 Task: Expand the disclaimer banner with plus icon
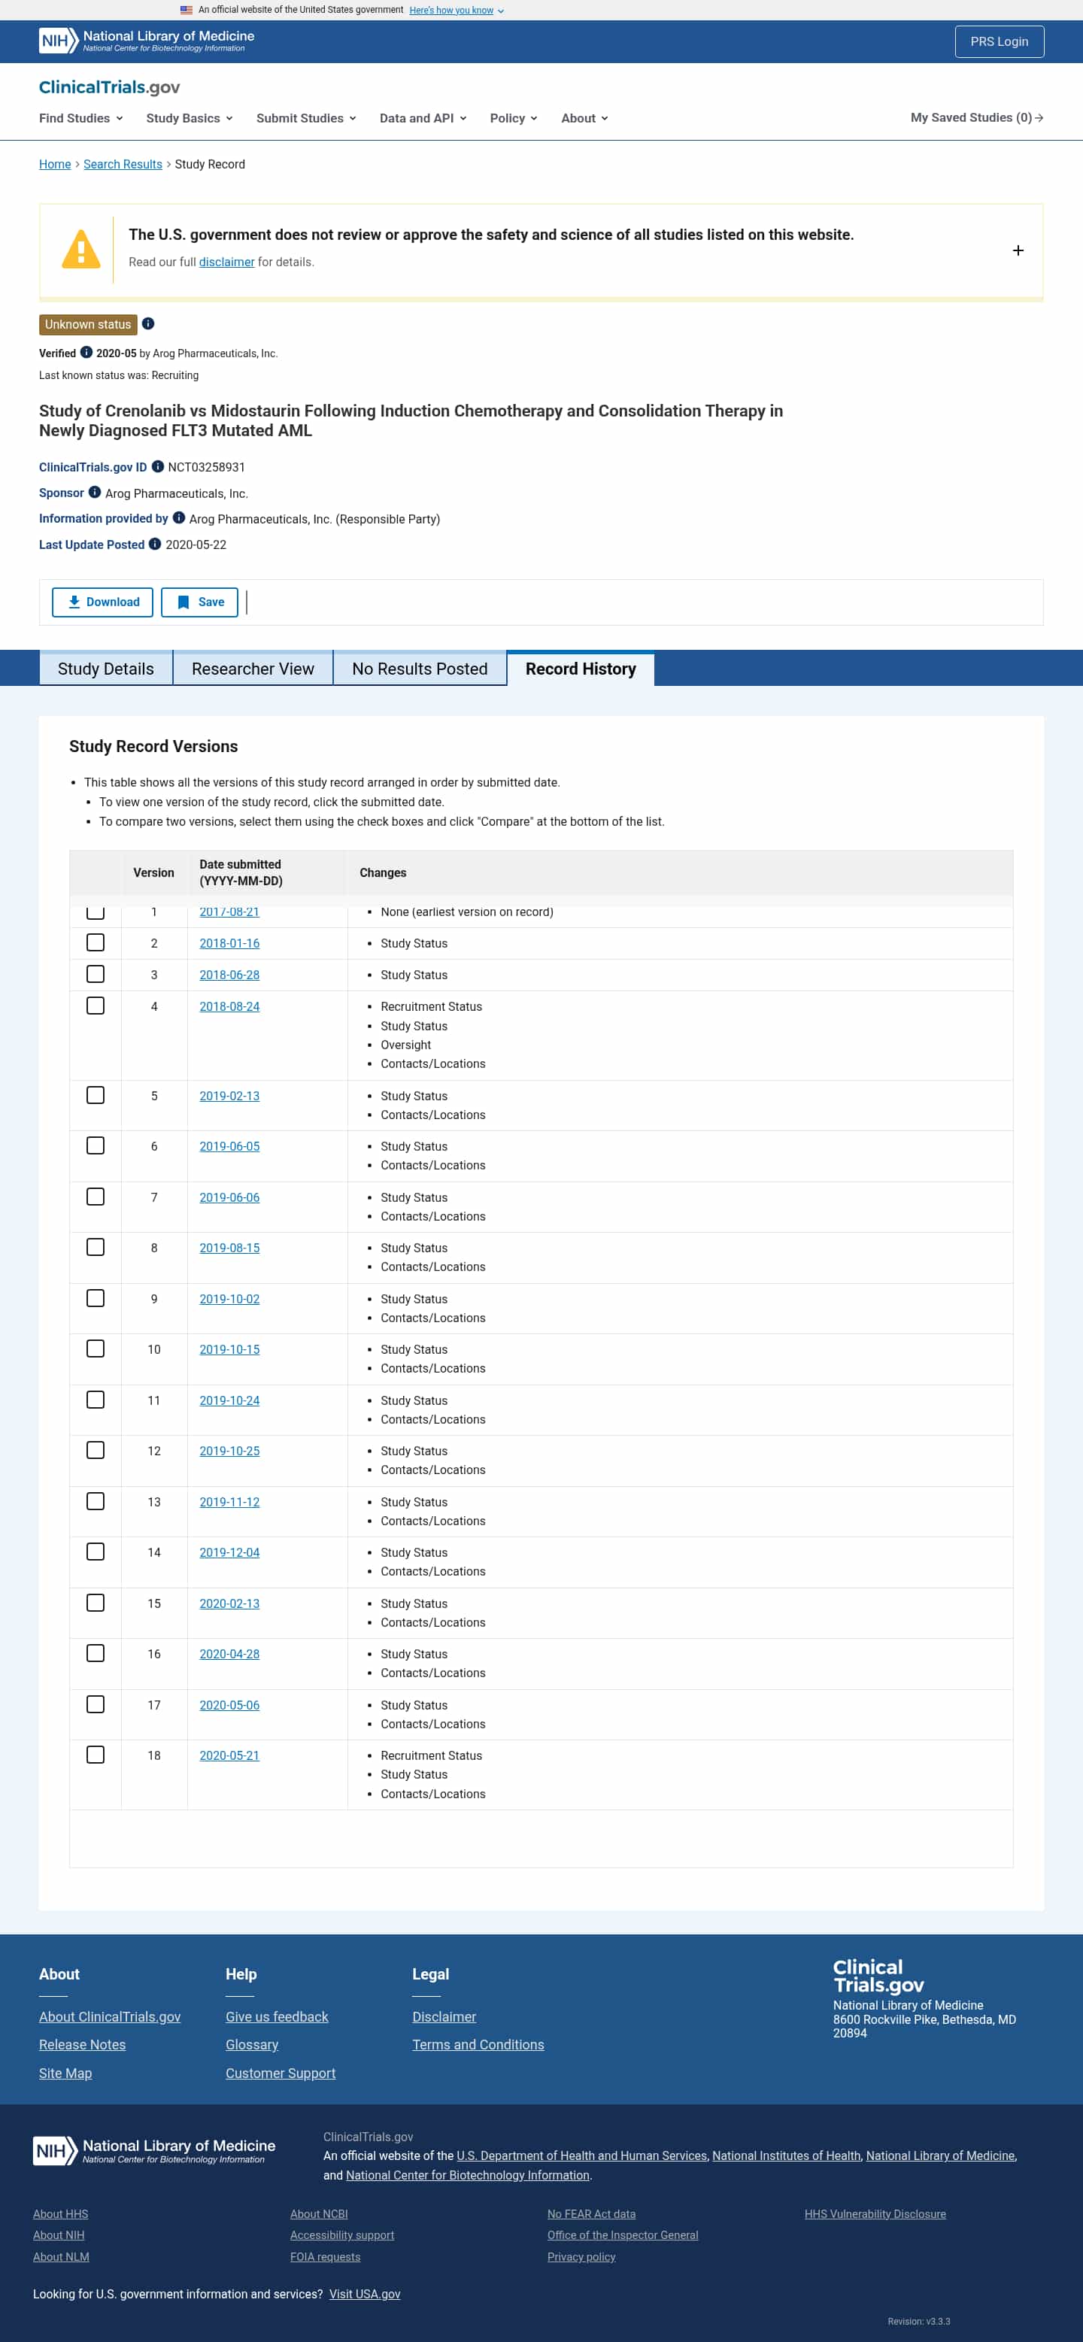[x=1018, y=250]
